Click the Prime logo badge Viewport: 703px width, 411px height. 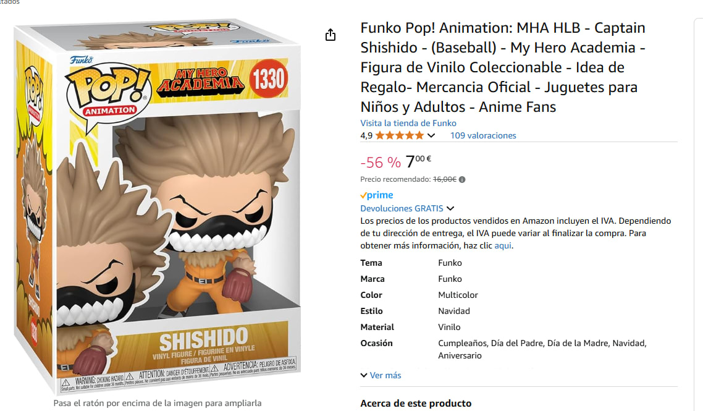(x=377, y=195)
